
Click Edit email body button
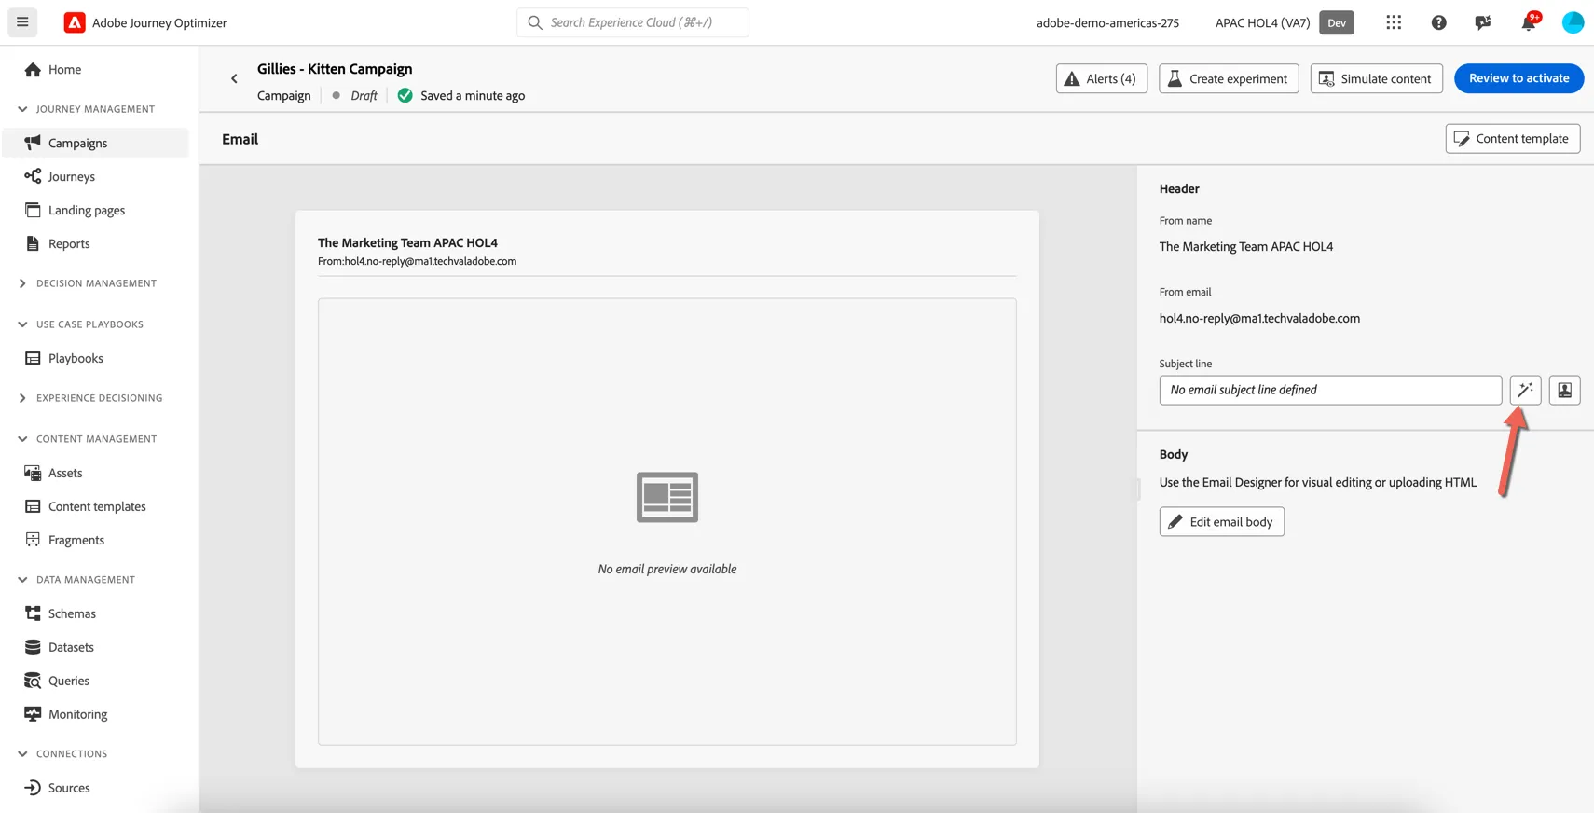[1221, 522]
